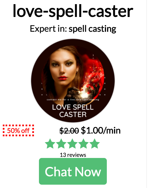Click the second green rating star
This screenshot has width=148, height=188.
[61, 144]
